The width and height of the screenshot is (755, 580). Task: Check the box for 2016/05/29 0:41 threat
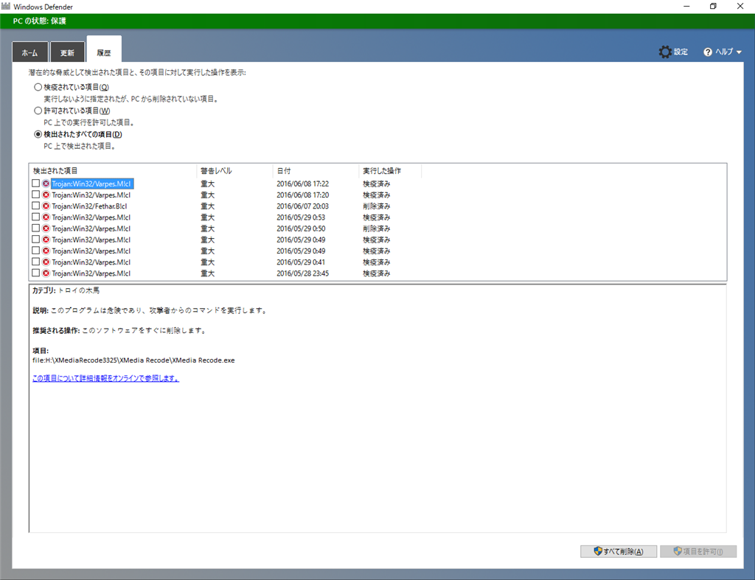(35, 262)
